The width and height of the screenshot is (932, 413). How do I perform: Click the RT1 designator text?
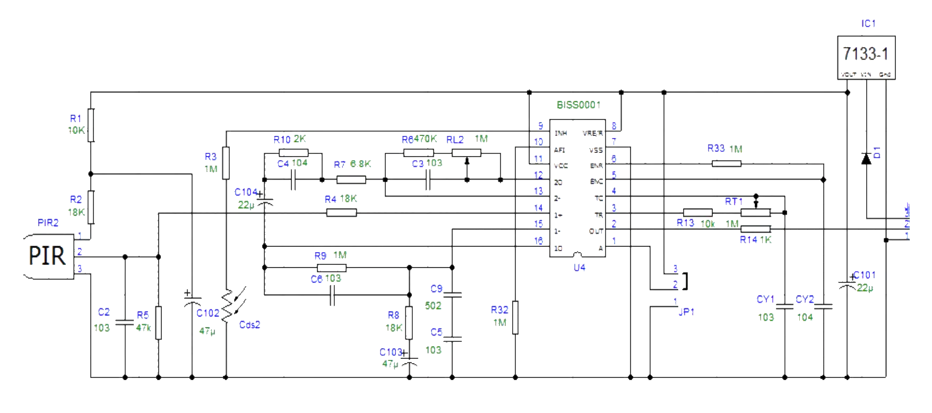tap(733, 201)
